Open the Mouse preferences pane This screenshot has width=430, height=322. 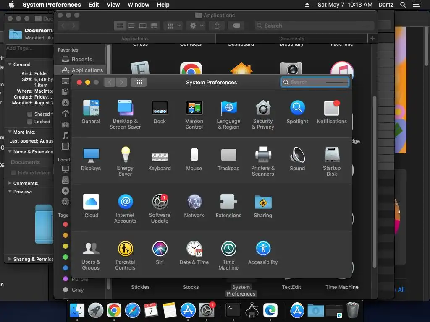point(194,159)
